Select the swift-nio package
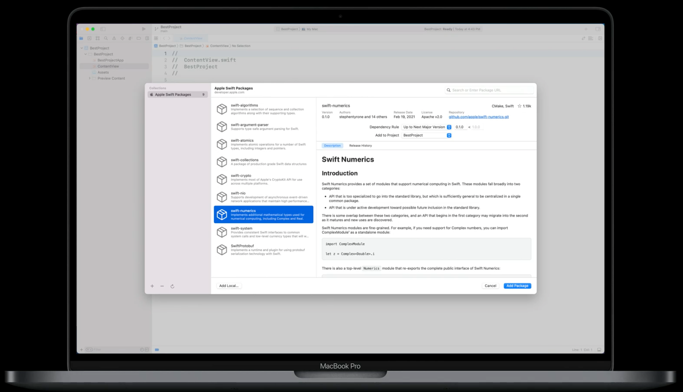683x392 pixels. point(264,197)
